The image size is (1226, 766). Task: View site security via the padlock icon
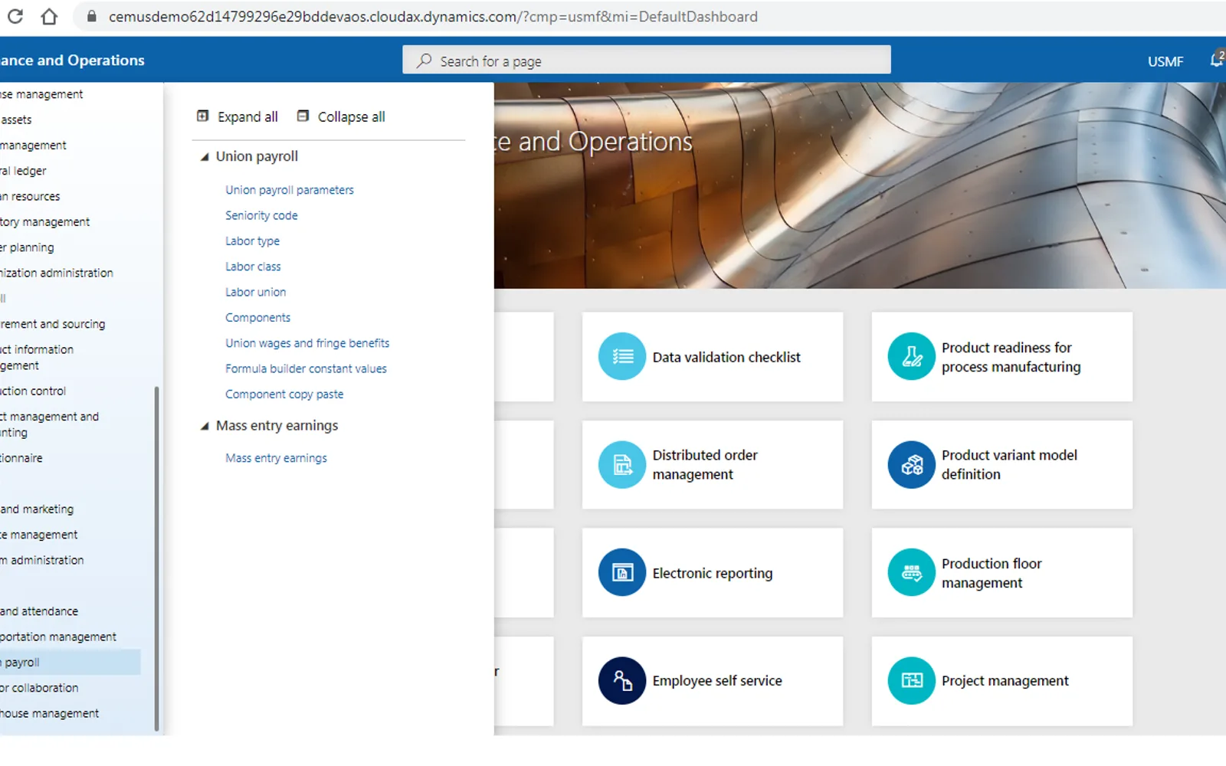click(x=92, y=16)
